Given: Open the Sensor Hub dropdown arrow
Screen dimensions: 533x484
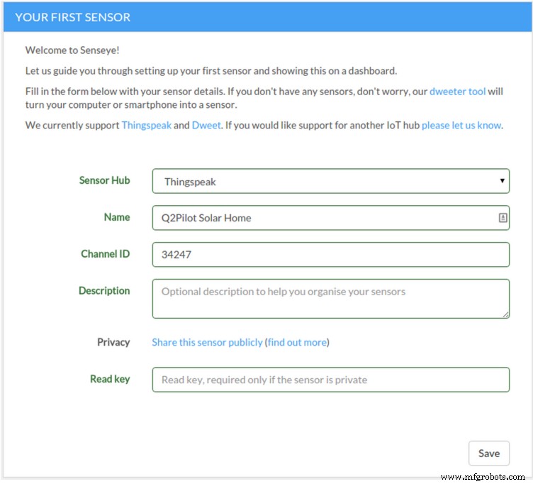Looking at the screenshot, I should coord(502,181).
